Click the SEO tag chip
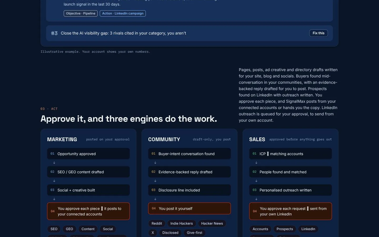 54,229
